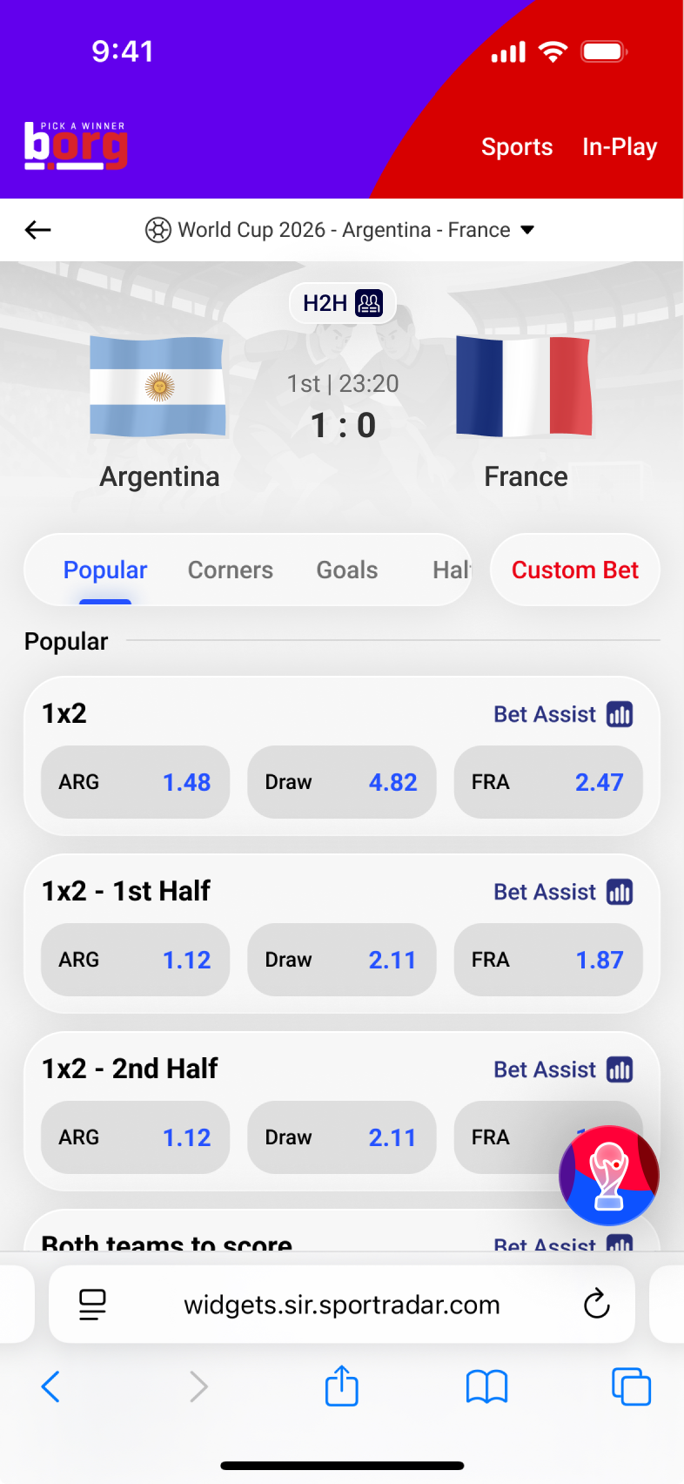Pick FRA 1.87 in 1x2 - 1st Half
684x1484 pixels.
pyautogui.click(x=547, y=960)
